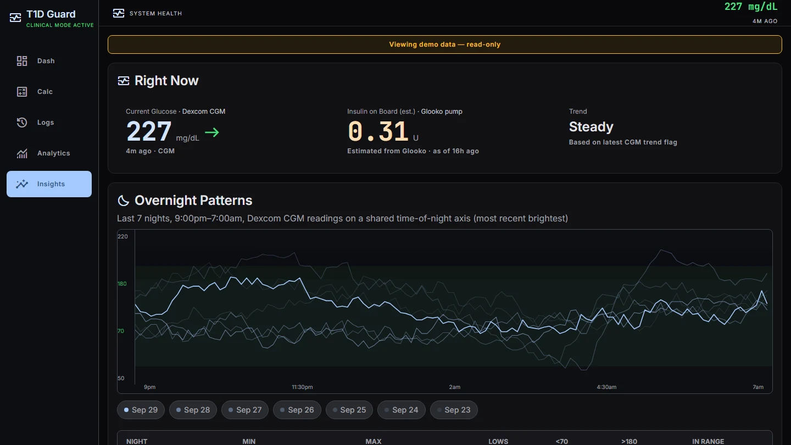This screenshot has height=445, width=791.
Task: Toggle the Sep 29 night series
Action: point(141,410)
